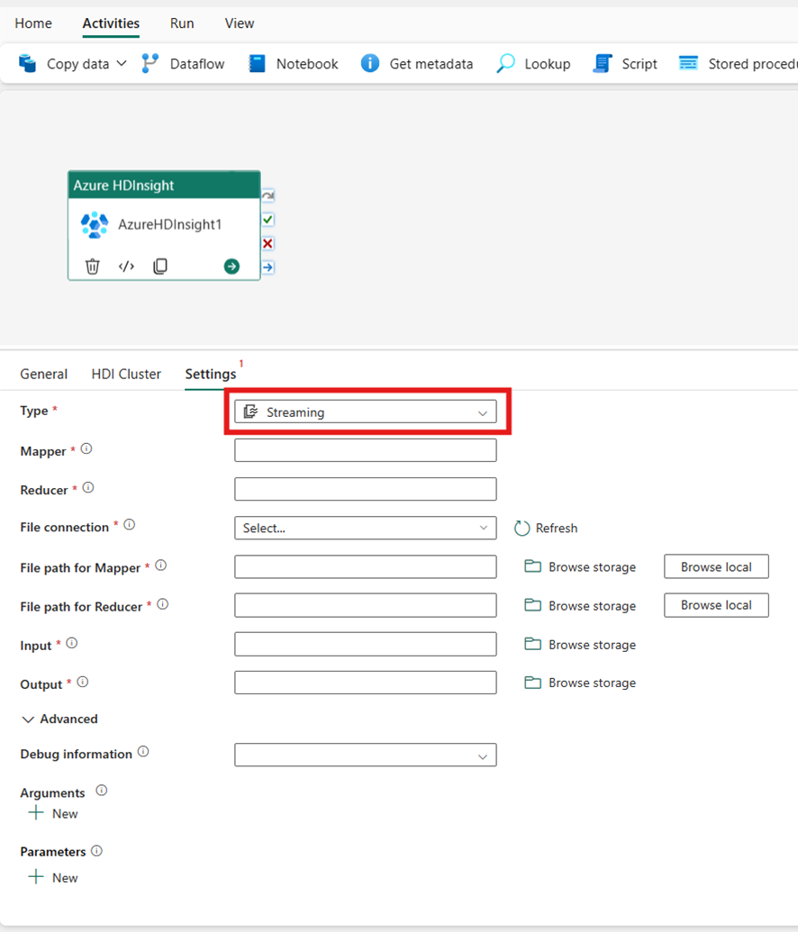Open the View tab

pyautogui.click(x=240, y=23)
